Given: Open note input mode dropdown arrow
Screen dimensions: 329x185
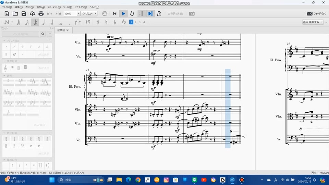Looking at the screenshot, I should [x=12, y=22].
